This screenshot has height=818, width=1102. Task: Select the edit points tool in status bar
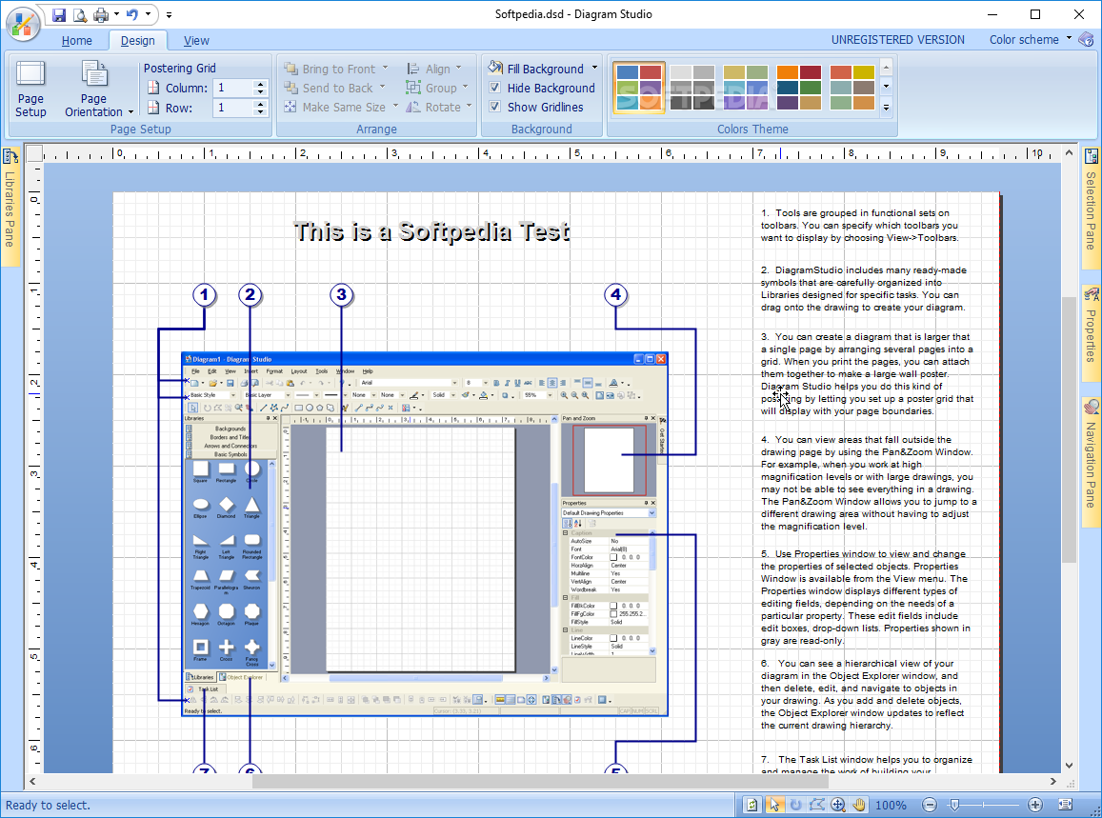coord(816,805)
